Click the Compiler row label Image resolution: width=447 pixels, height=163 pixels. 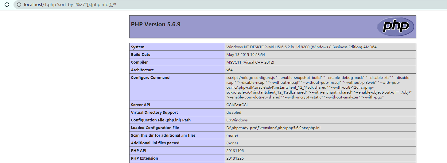[139, 62]
